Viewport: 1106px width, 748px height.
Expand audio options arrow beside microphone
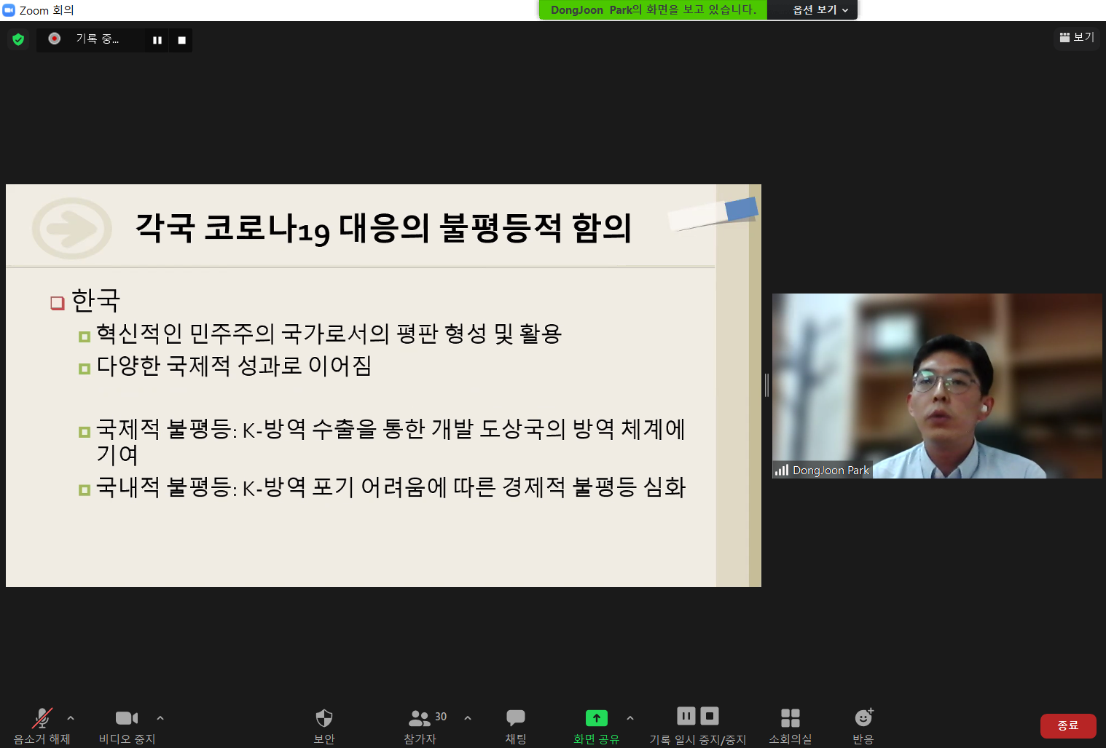point(71,718)
